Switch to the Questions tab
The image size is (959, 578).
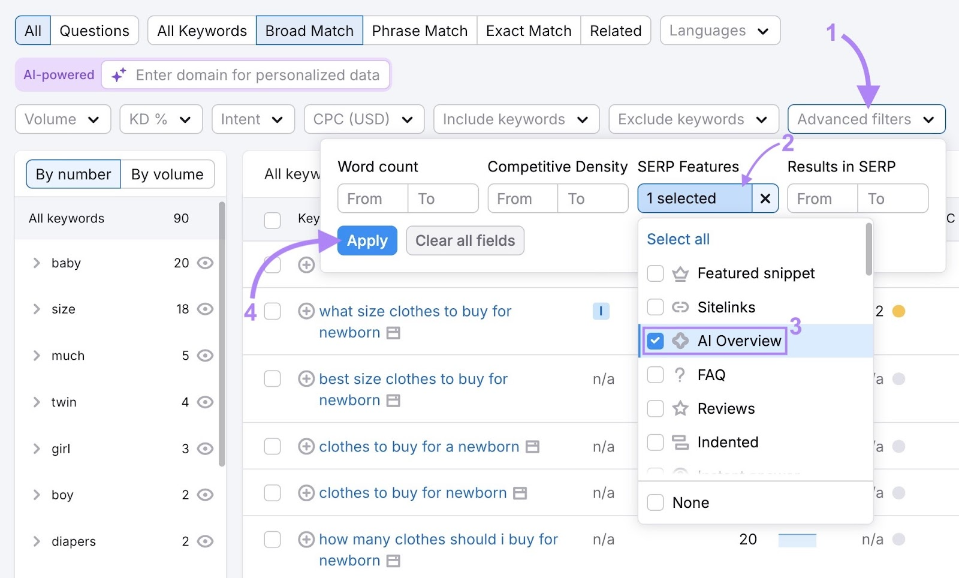pyautogui.click(x=94, y=30)
